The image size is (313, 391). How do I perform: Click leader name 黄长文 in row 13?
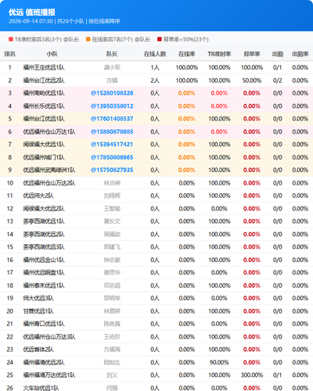pos(112,221)
